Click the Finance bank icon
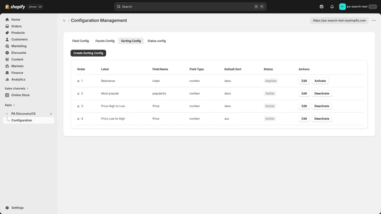381x214 pixels. (x=7, y=73)
